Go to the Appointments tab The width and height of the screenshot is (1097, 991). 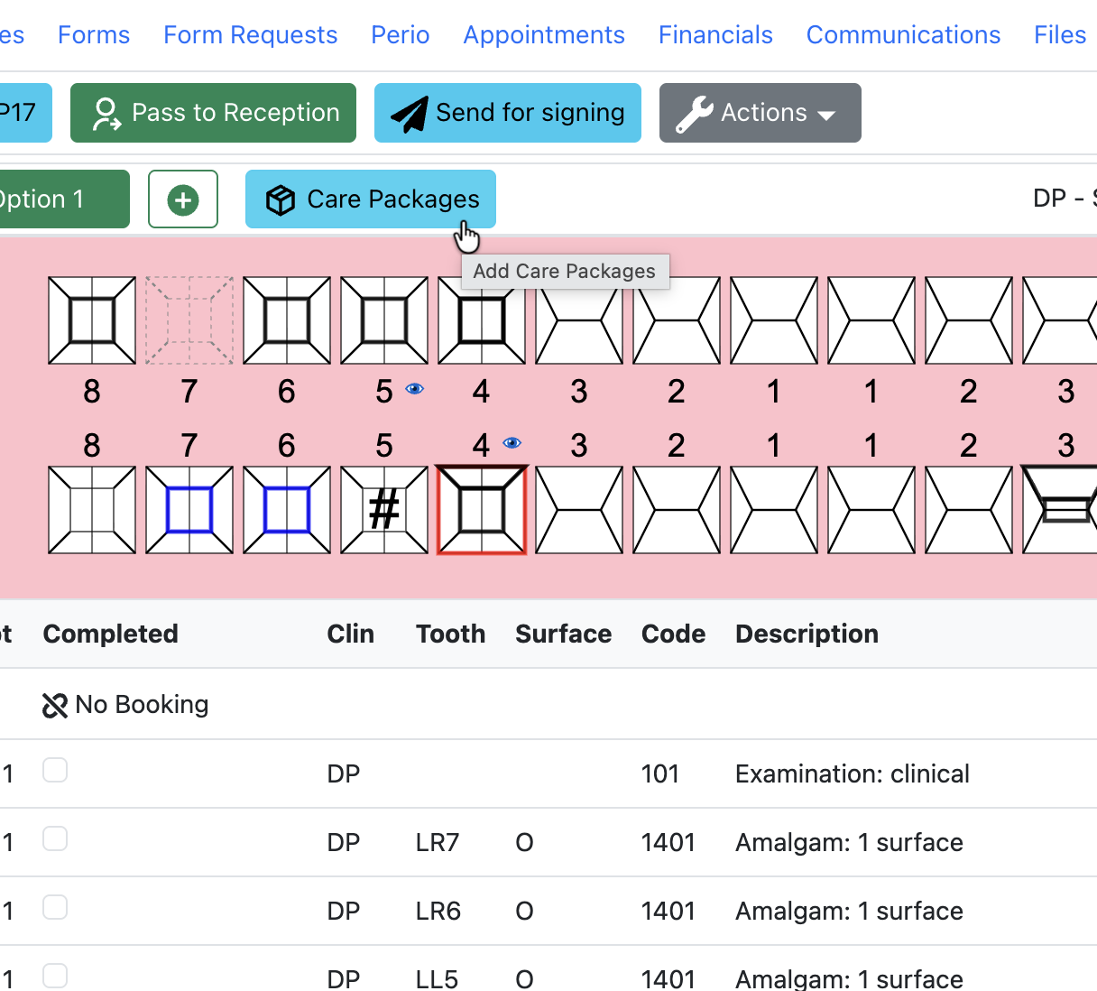[x=544, y=34]
